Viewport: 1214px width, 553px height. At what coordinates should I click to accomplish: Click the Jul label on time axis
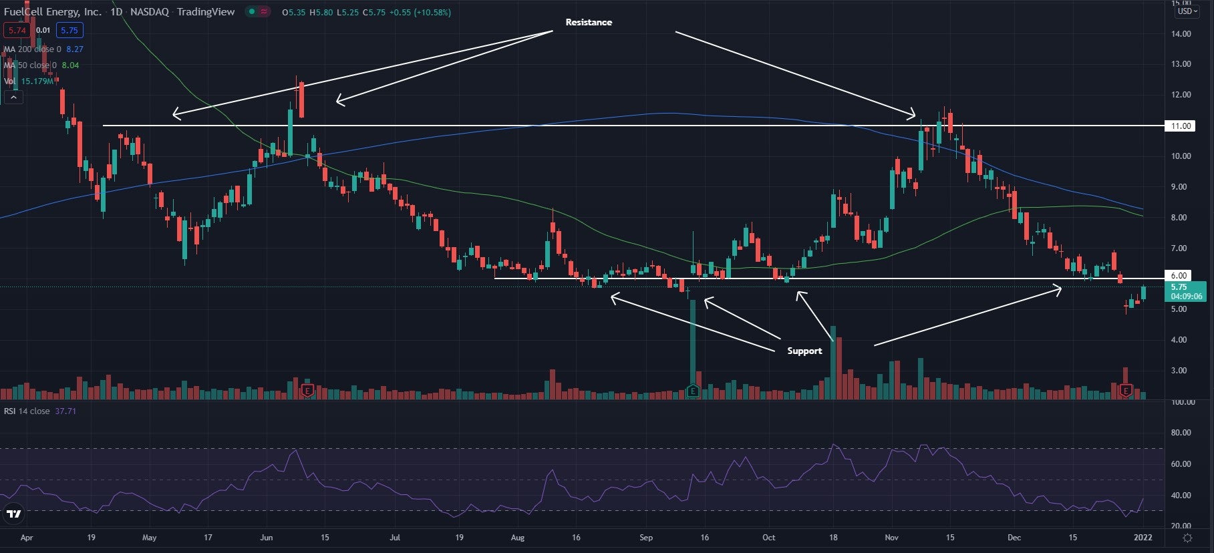395,538
